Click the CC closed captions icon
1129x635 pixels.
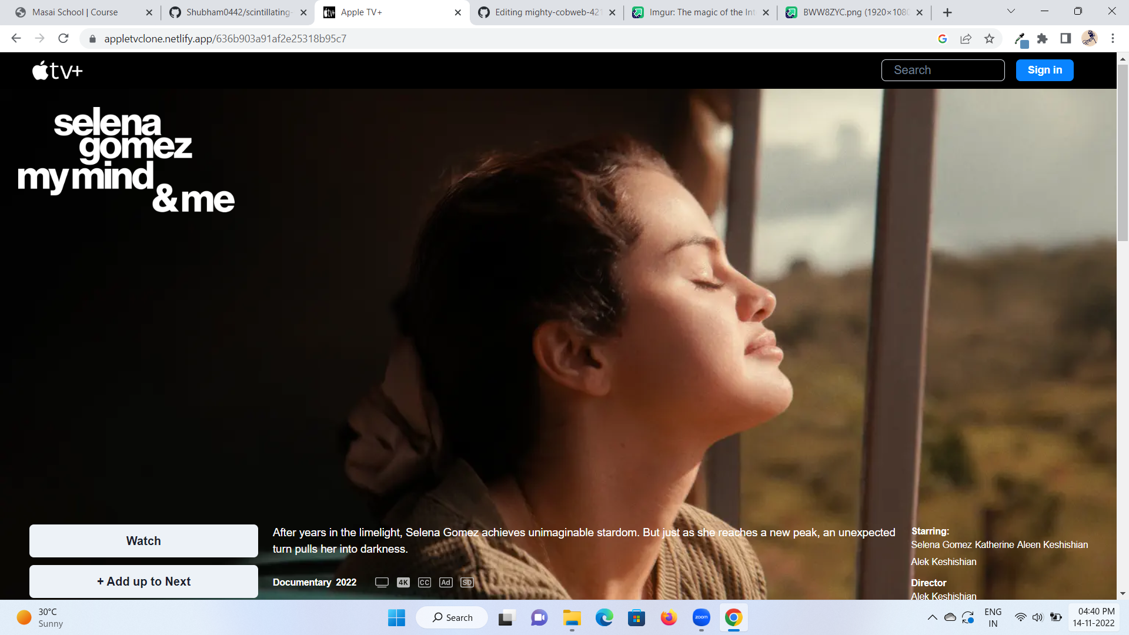click(x=424, y=582)
